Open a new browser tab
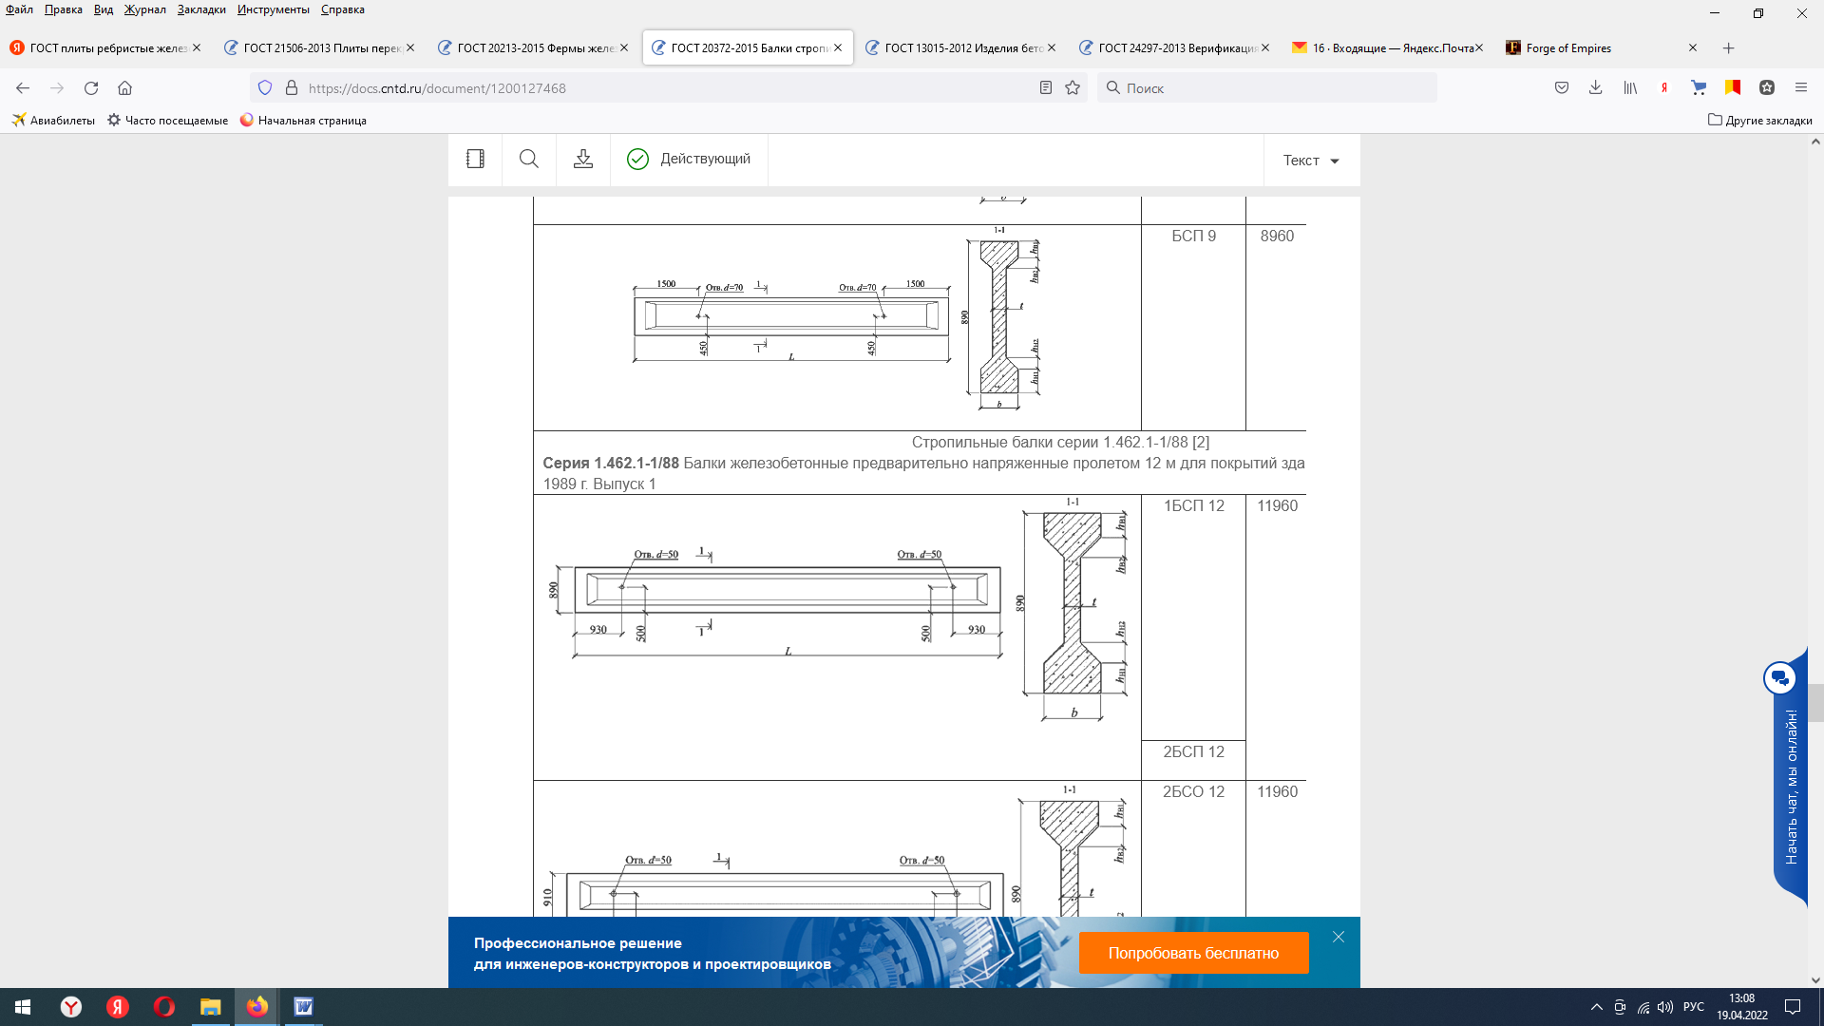Screen dimensions: 1824x1026 coord(1729,48)
